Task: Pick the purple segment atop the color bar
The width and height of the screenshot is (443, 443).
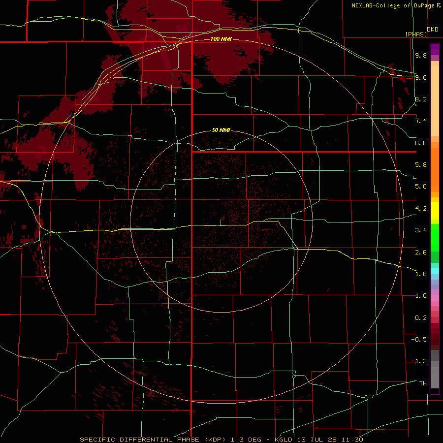Action: coord(435,49)
